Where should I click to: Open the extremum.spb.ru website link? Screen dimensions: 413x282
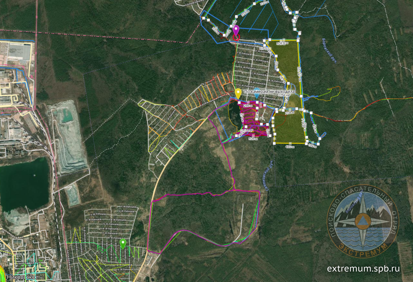click(363, 269)
